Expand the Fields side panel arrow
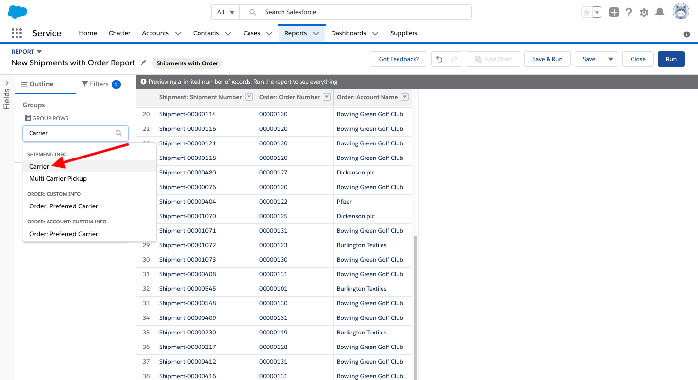Image resolution: width=698 pixels, height=380 pixels. pyautogui.click(x=7, y=83)
